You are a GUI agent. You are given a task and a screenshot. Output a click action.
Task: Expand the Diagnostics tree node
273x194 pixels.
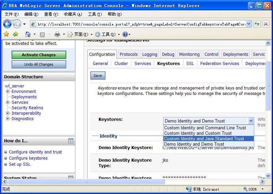8,119
